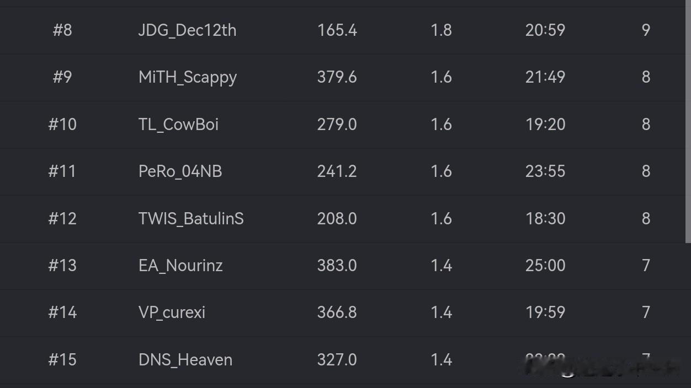Select the 379.6 damage value
Viewport: 691px width, 388px height.
[337, 77]
